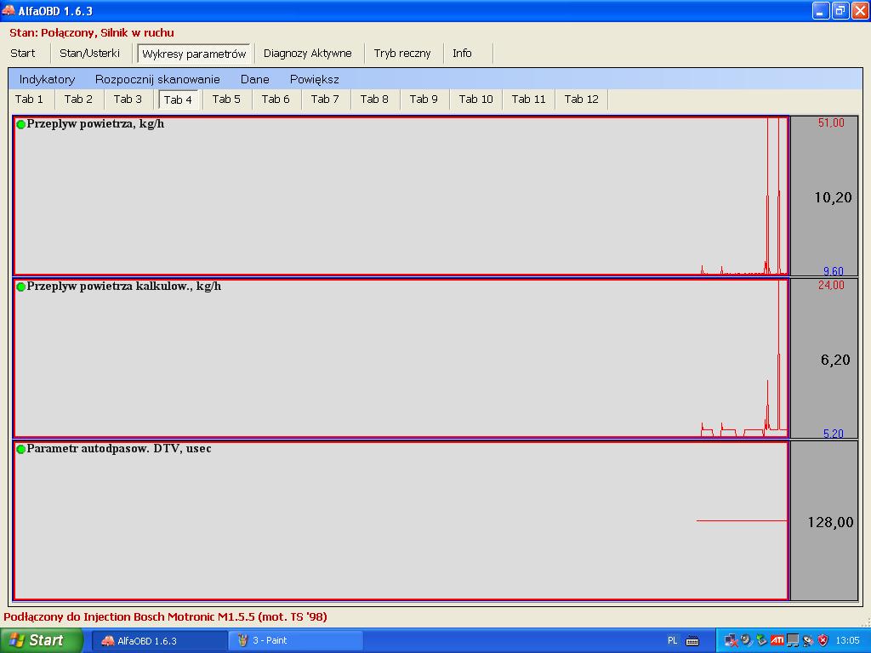Click the AlfaOBD title bar app icon
This screenshot has height=653, width=871.
tap(9, 10)
